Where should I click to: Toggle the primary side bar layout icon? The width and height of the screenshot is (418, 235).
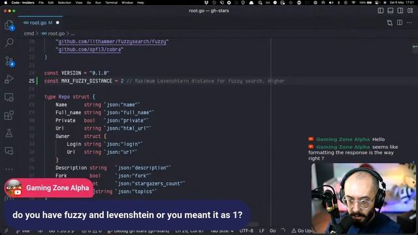coord(381,10)
